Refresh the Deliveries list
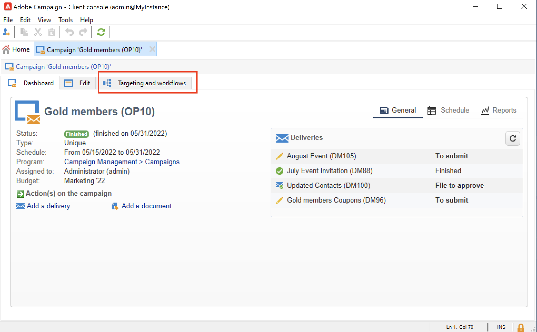This screenshot has width=537, height=332. coord(513,138)
